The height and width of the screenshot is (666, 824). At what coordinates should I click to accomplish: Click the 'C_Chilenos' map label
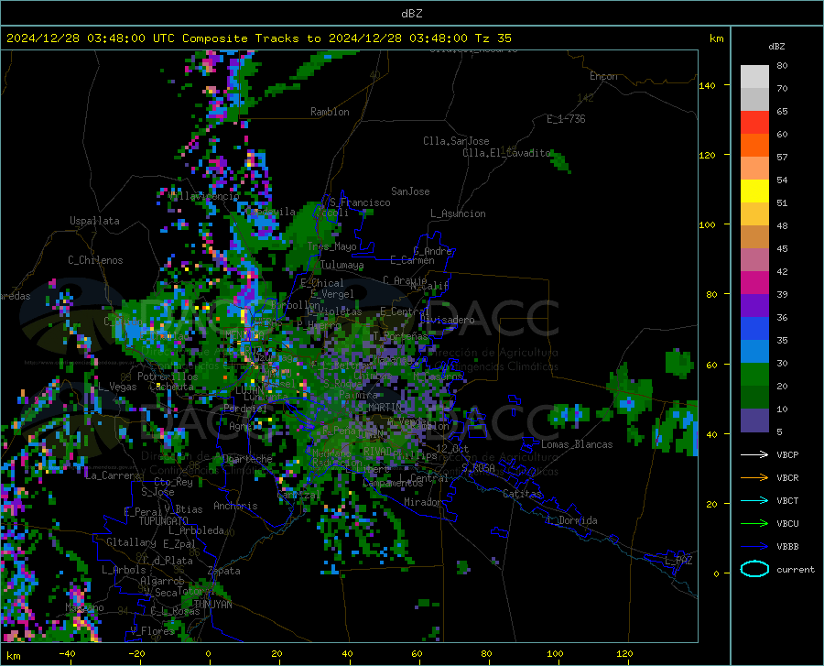click(95, 260)
